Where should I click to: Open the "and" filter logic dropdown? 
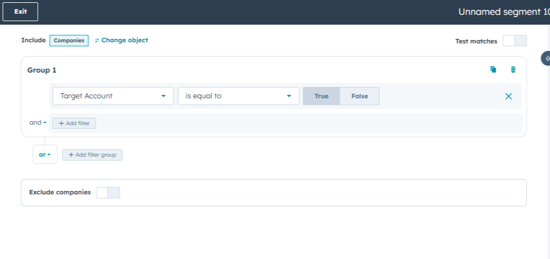tap(38, 122)
